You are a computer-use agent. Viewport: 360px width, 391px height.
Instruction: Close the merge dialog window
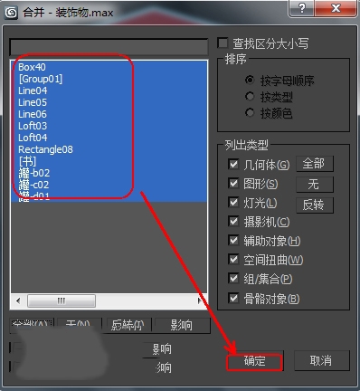pyautogui.click(x=336, y=8)
